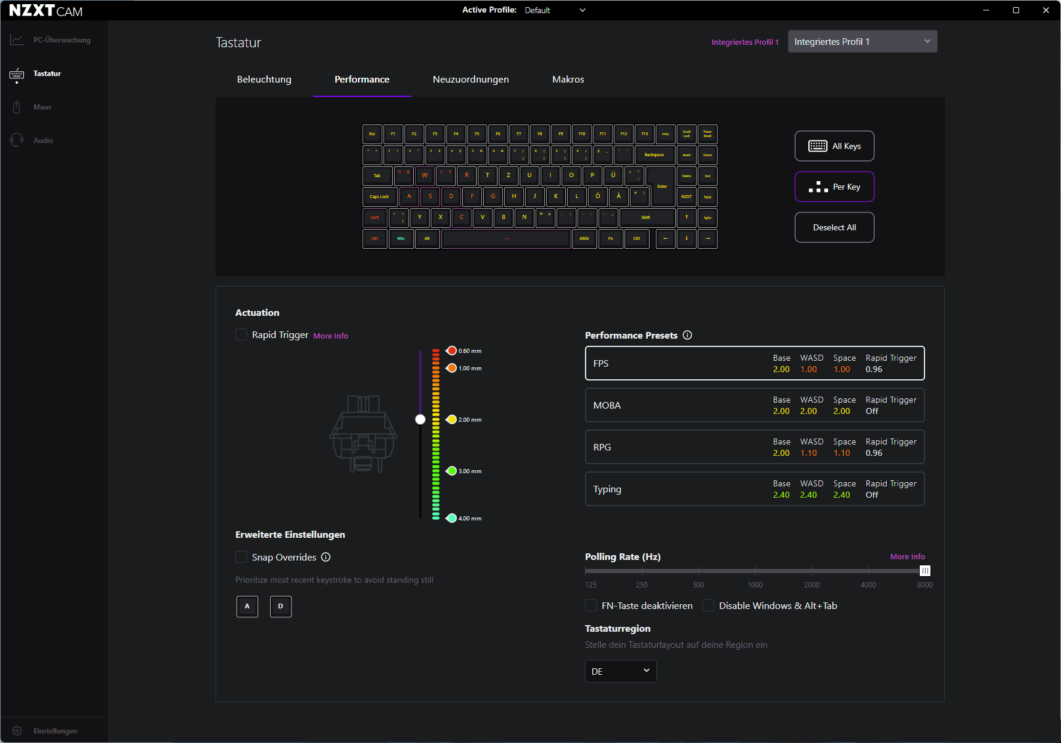Select the RPG performance preset
Screen dimensions: 1061x743
click(754, 447)
